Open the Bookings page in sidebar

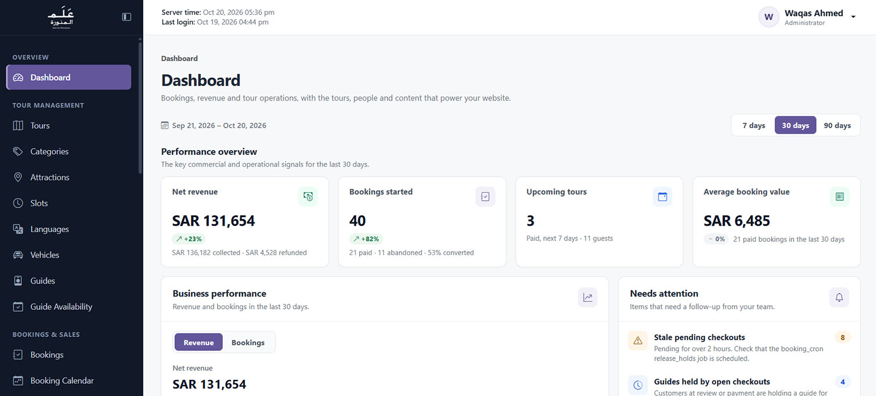[x=69, y=354]
